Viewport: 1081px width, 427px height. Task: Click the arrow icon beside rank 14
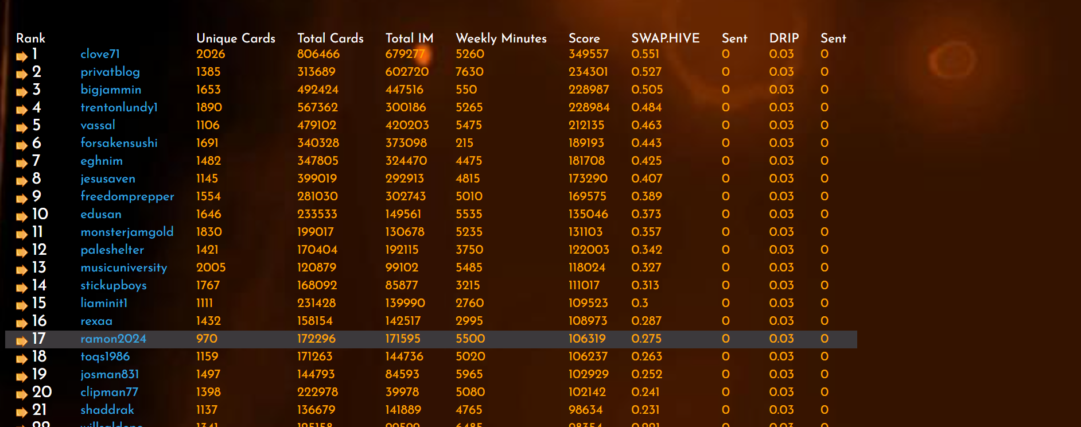(22, 288)
